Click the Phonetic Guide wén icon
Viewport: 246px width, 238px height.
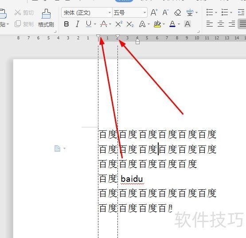coord(190,12)
